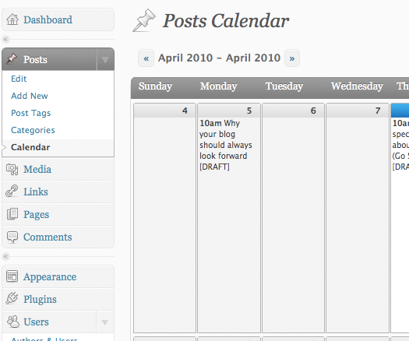Viewport: 409px width, 341px height.
Task: Go to next period with » button
Action: [x=292, y=58]
